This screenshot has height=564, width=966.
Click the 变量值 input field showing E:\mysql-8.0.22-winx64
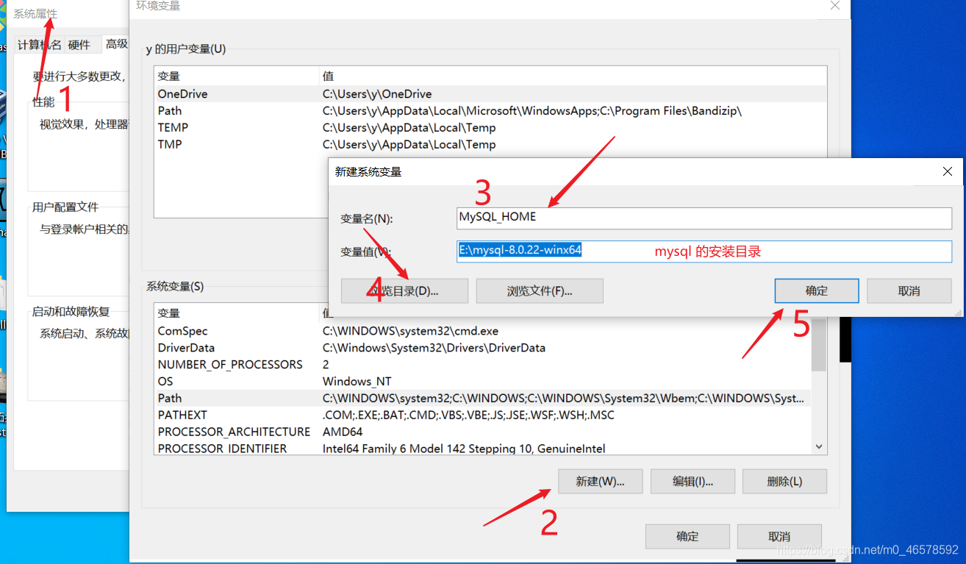click(704, 251)
